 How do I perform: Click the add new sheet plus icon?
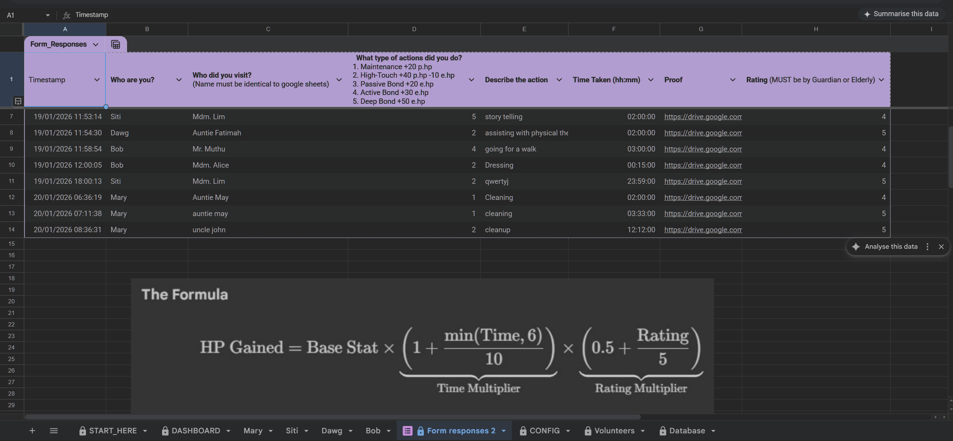pos(32,431)
